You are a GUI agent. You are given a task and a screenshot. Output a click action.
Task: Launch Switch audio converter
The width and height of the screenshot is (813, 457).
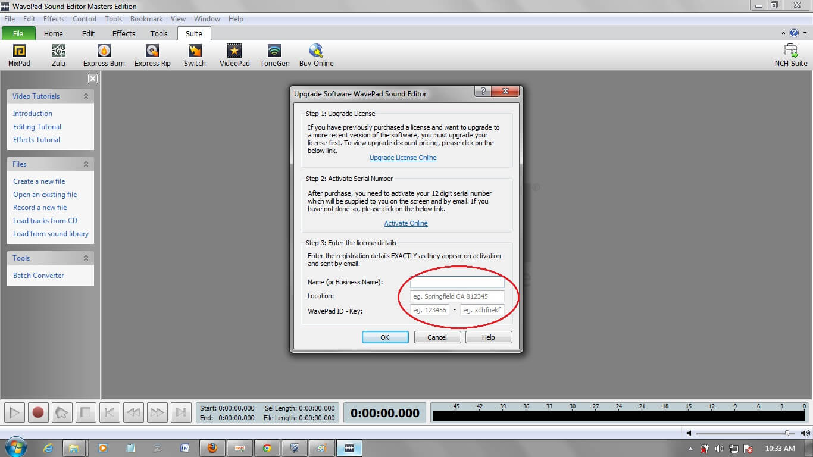coord(195,55)
